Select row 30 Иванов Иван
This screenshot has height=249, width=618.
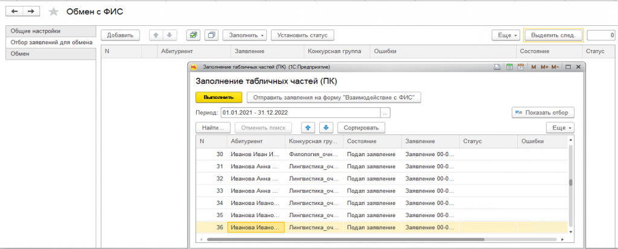point(382,154)
